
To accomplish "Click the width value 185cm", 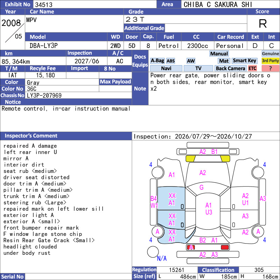I will [x=229, y=276].
